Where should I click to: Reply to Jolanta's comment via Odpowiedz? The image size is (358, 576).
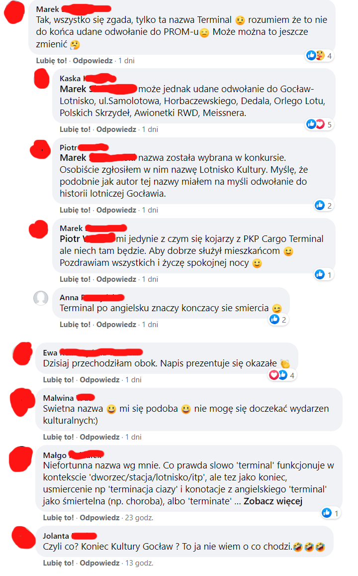[100, 563]
